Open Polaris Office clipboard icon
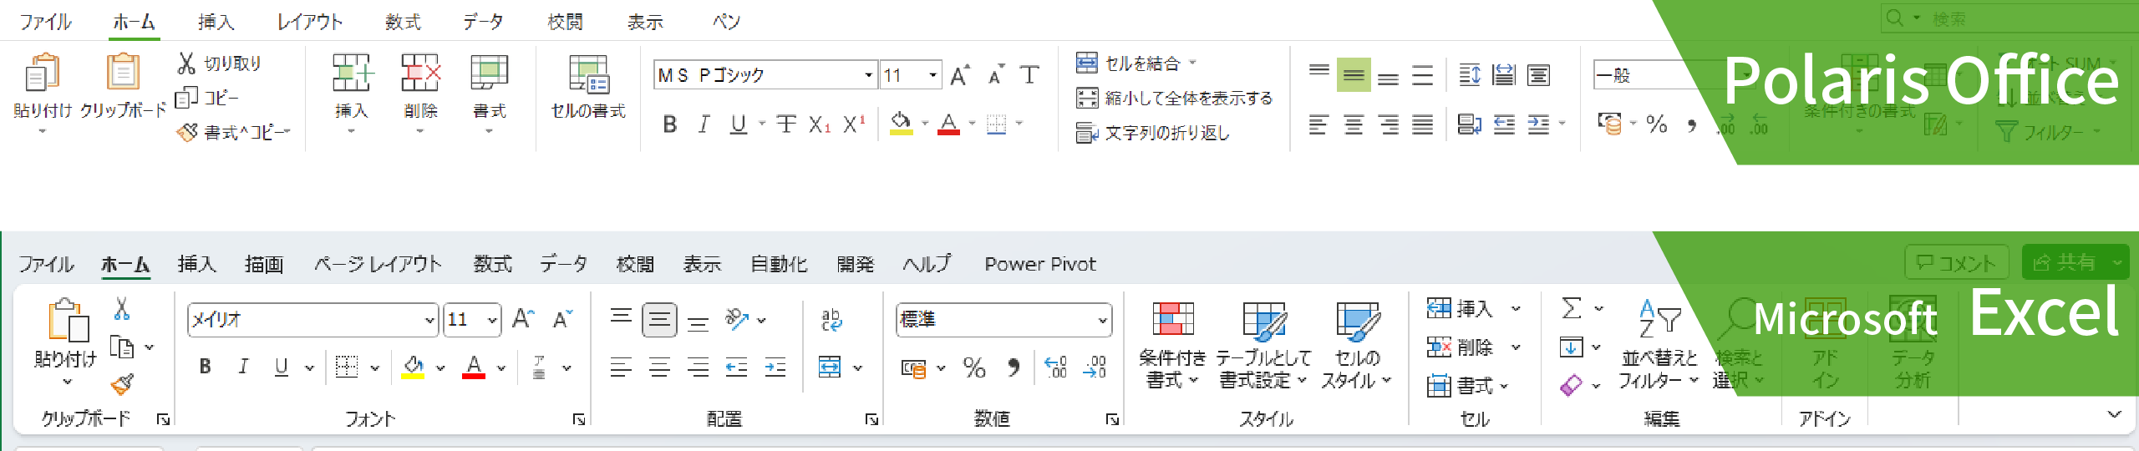This screenshot has height=451, width=2139. click(x=123, y=73)
